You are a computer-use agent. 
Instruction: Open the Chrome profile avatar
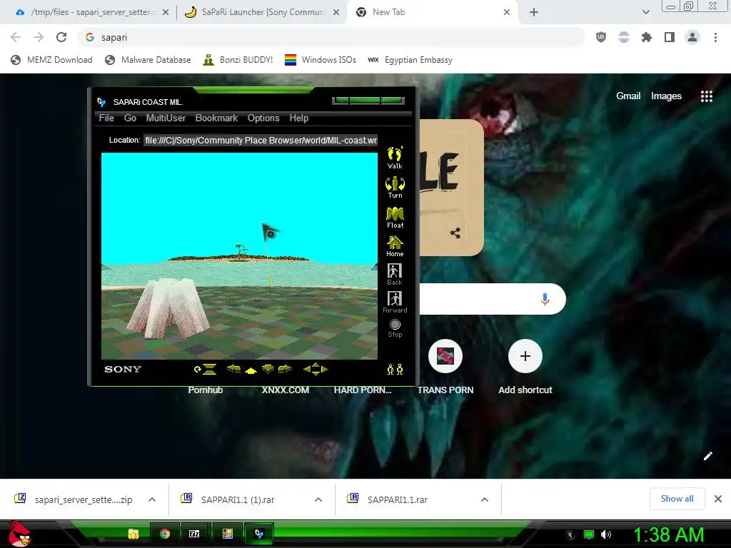click(692, 37)
